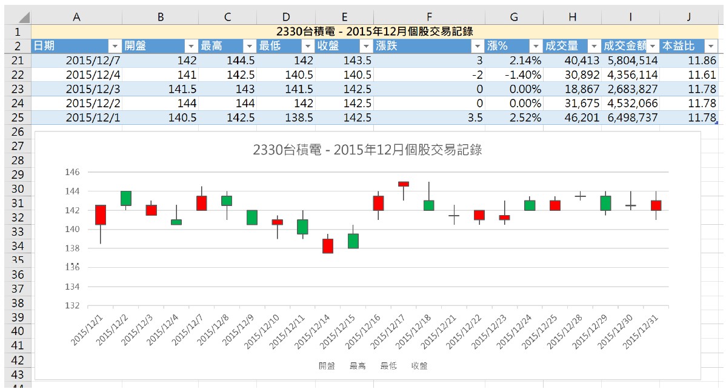This screenshot has width=726, height=392.
Task: Select column J header
Action: pos(689,17)
